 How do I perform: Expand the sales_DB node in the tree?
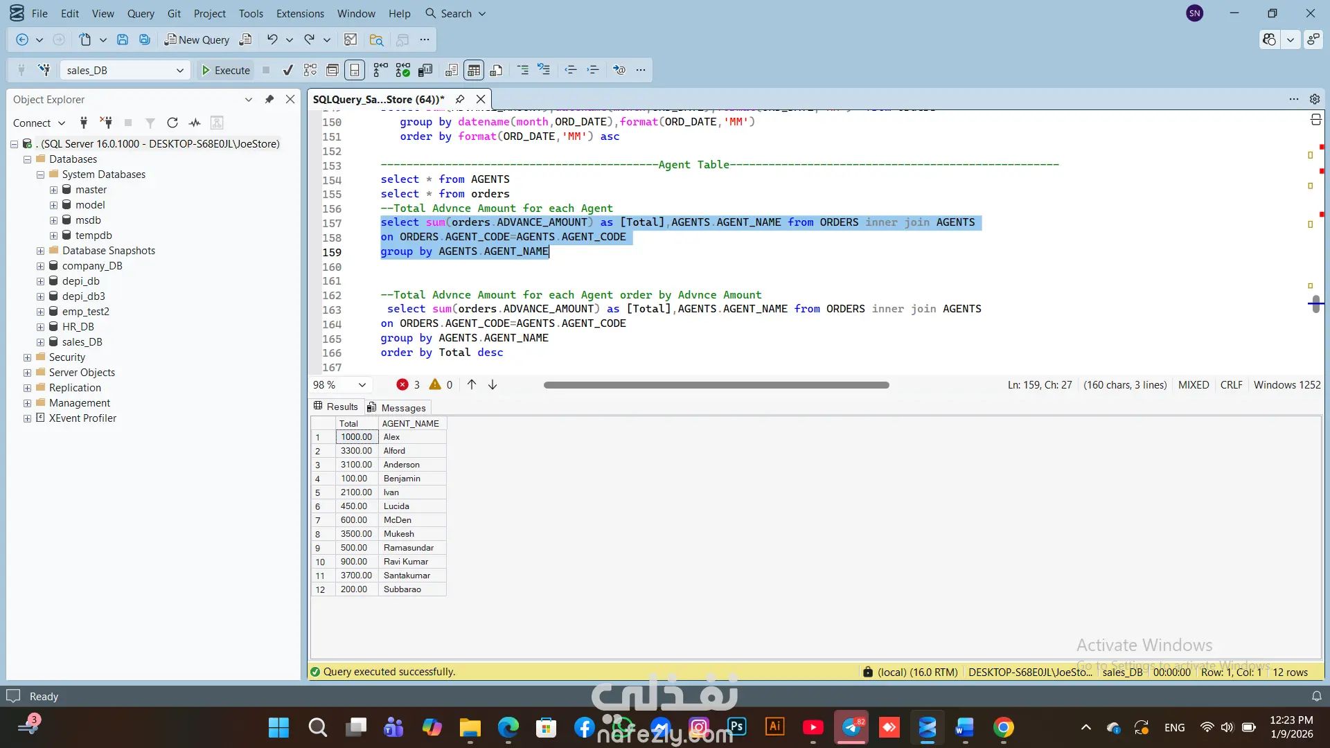[x=40, y=342]
